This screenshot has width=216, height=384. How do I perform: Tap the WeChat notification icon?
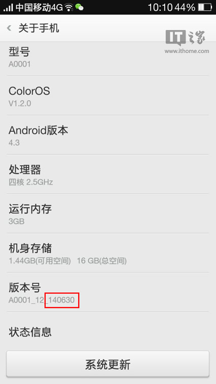(79, 7)
